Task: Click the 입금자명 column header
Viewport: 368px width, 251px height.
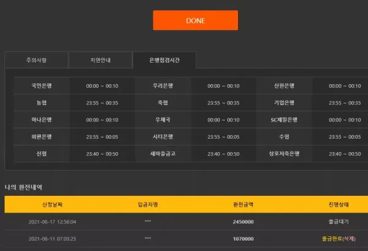Action: (x=148, y=204)
